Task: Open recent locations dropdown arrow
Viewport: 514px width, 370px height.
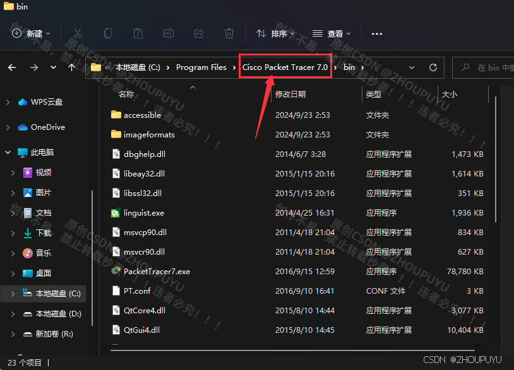Action: (53, 67)
